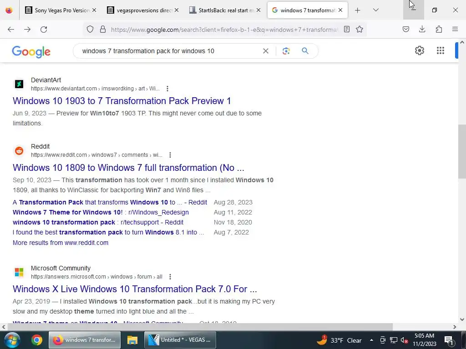This screenshot has height=349, width=466.
Task: Open the network tray icon
Action: tap(394, 340)
